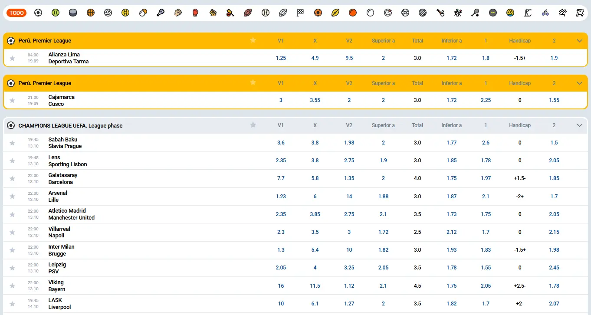Select the red boxing glove icon
The image size is (591, 315).
click(x=195, y=13)
